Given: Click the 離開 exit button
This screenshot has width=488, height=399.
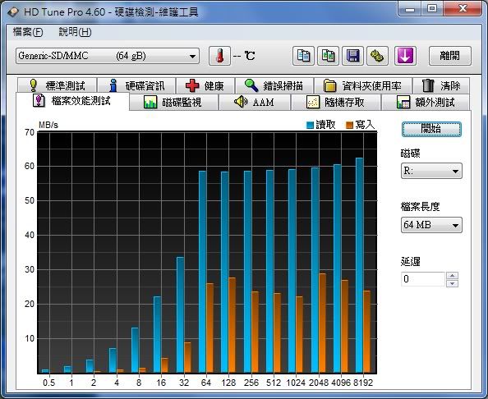Looking at the screenshot, I should pos(449,56).
